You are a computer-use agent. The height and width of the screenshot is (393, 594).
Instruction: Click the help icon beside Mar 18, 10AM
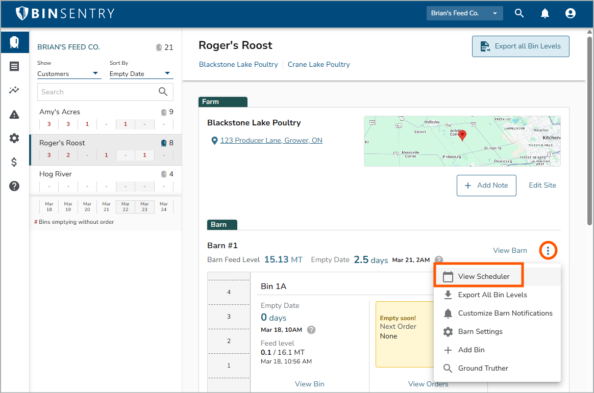pyautogui.click(x=311, y=330)
